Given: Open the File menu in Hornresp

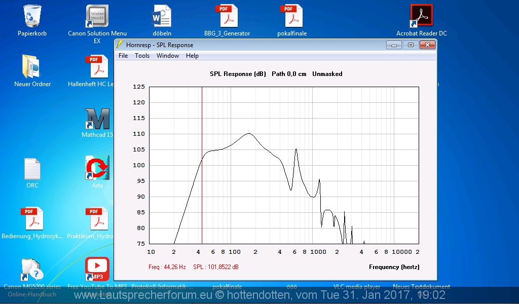Looking at the screenshot, I should click(x=123, y=56).
